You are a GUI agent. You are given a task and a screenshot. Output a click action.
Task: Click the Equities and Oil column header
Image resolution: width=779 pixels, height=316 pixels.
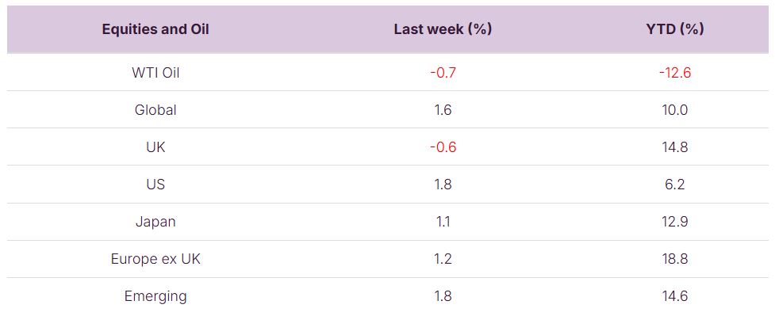(x=155, y=29)
